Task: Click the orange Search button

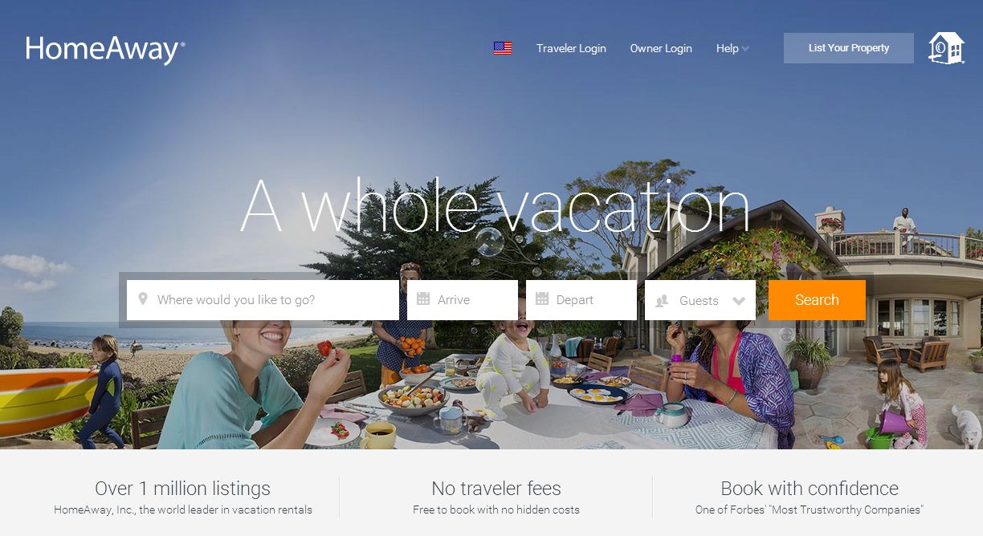Action: pyautogui.click(x=817, y=300)
